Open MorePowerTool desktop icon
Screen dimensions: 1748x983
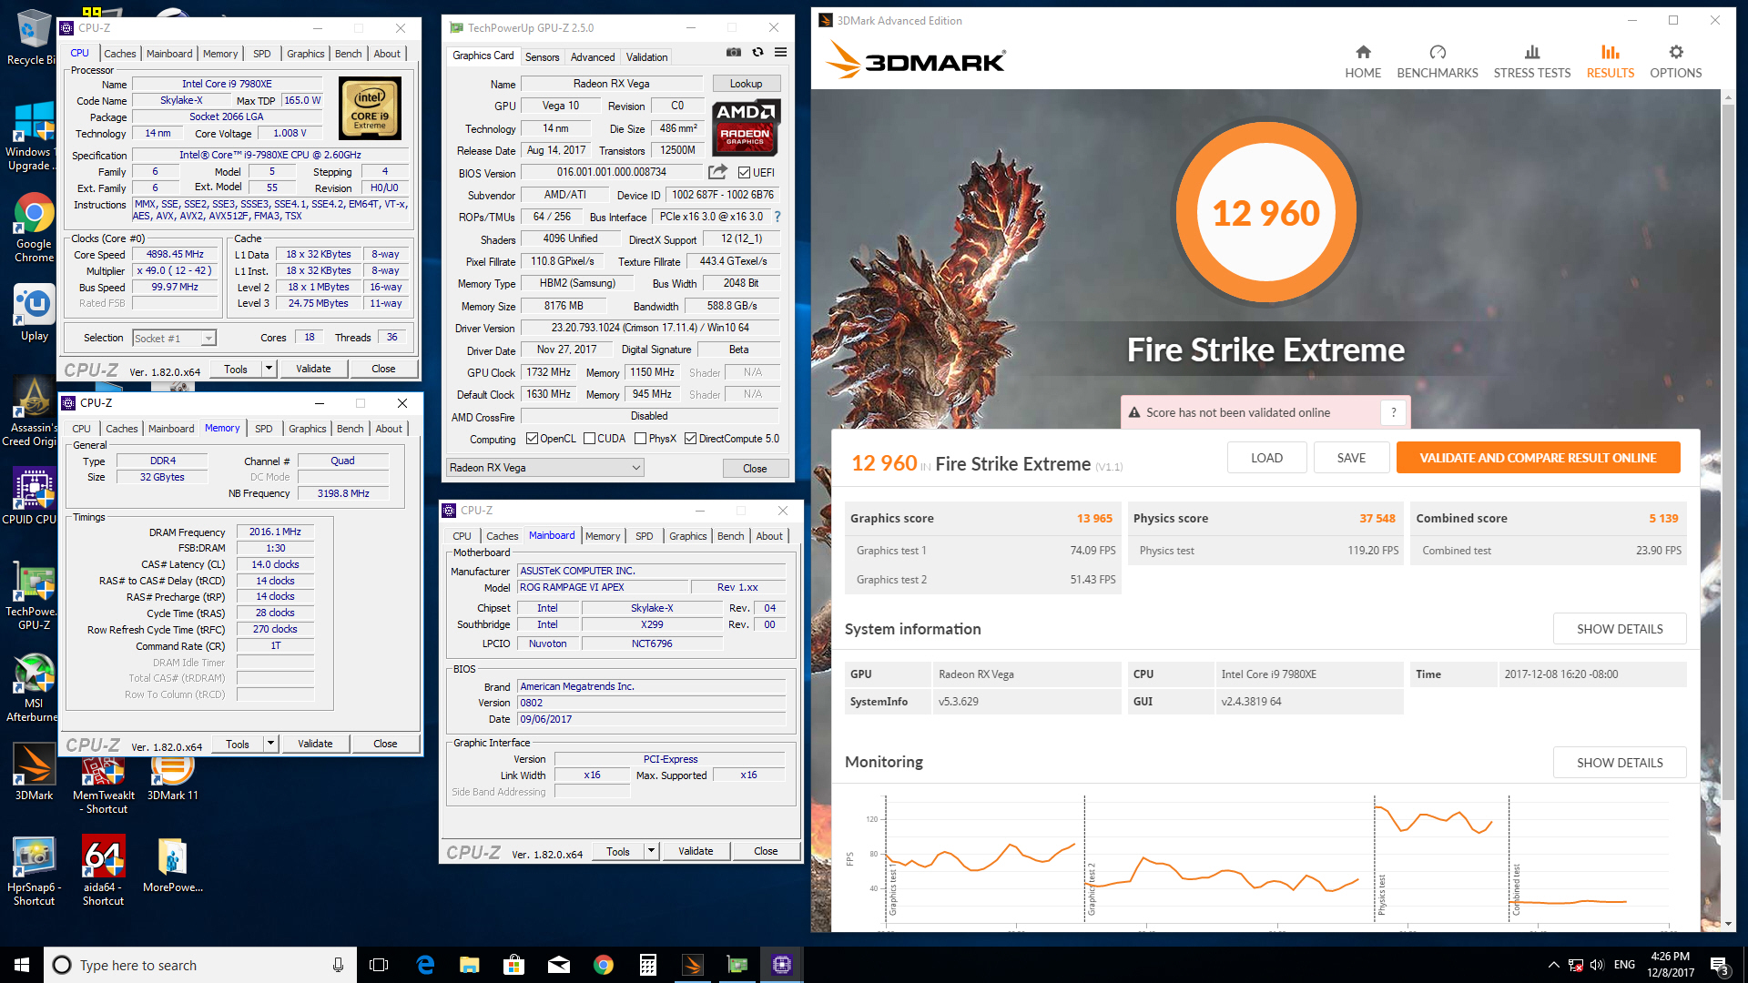coord(172,866)
